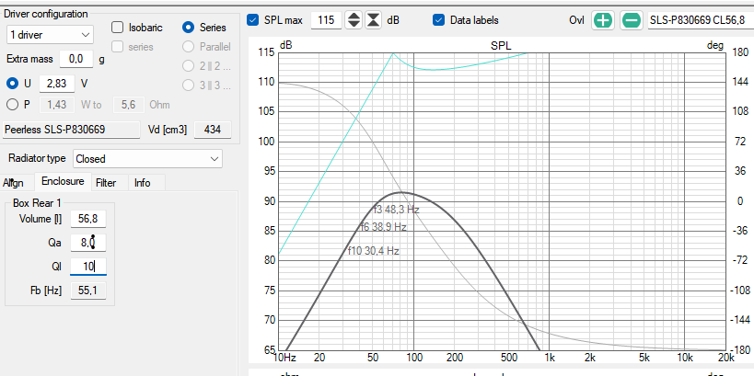Click the f6 38,9 Hz data label

click(x=384, y=227)
